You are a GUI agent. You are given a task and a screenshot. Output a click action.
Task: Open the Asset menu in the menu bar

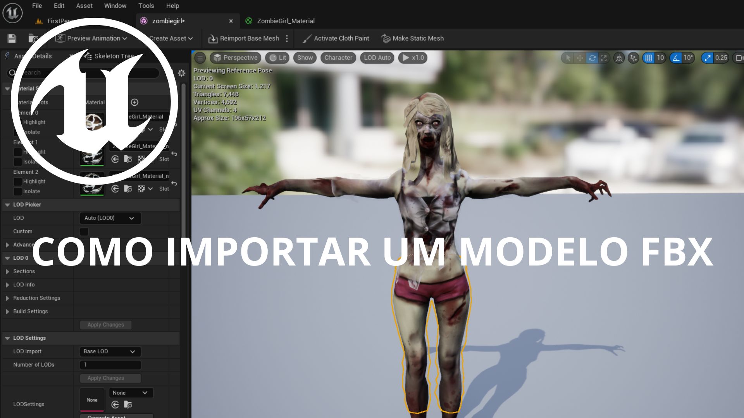coord(84,6)
